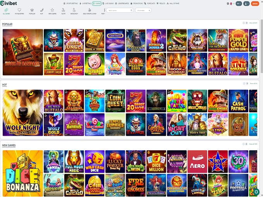
Task: Expand the All providers dropdown
Action: click(143, 10)
